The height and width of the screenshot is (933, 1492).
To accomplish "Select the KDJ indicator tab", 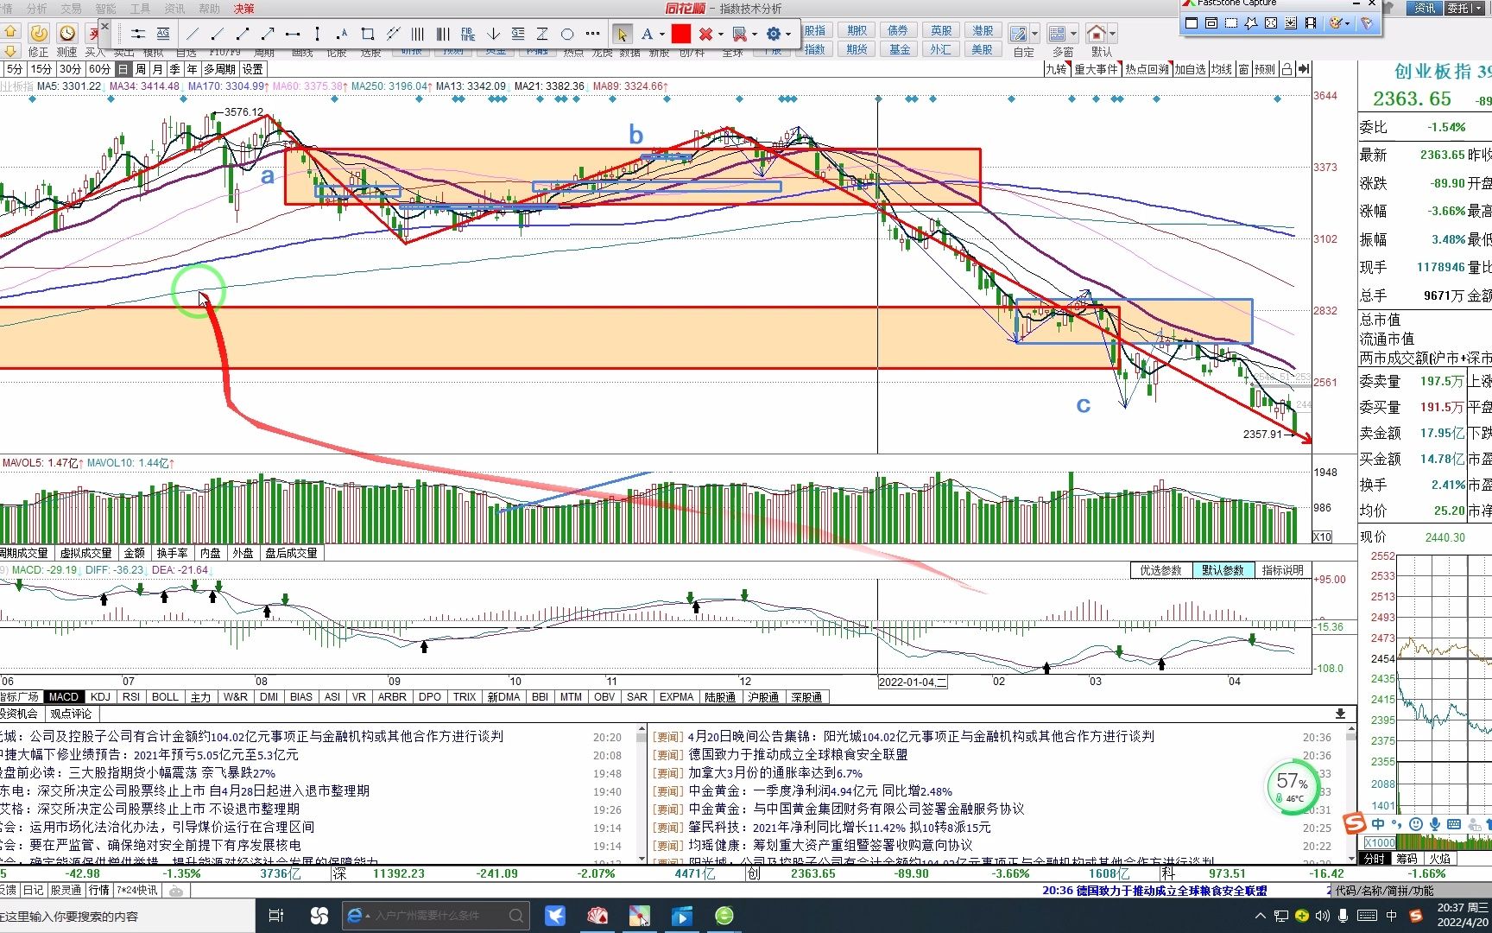I will (100, 697).
